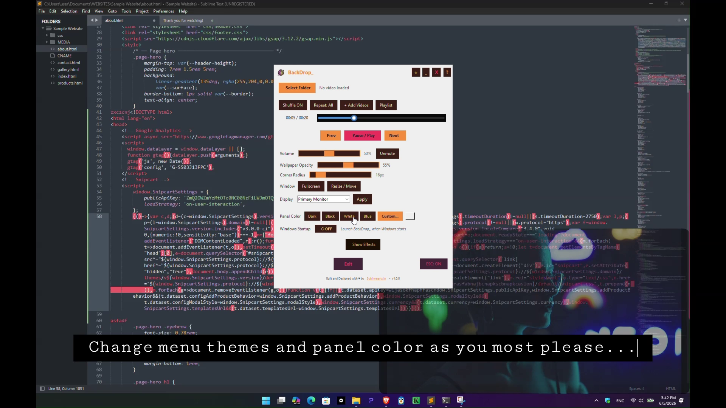Screen dimensions: 726x408
Task: Adjust the Volume slider
Action: click(329, 153)
